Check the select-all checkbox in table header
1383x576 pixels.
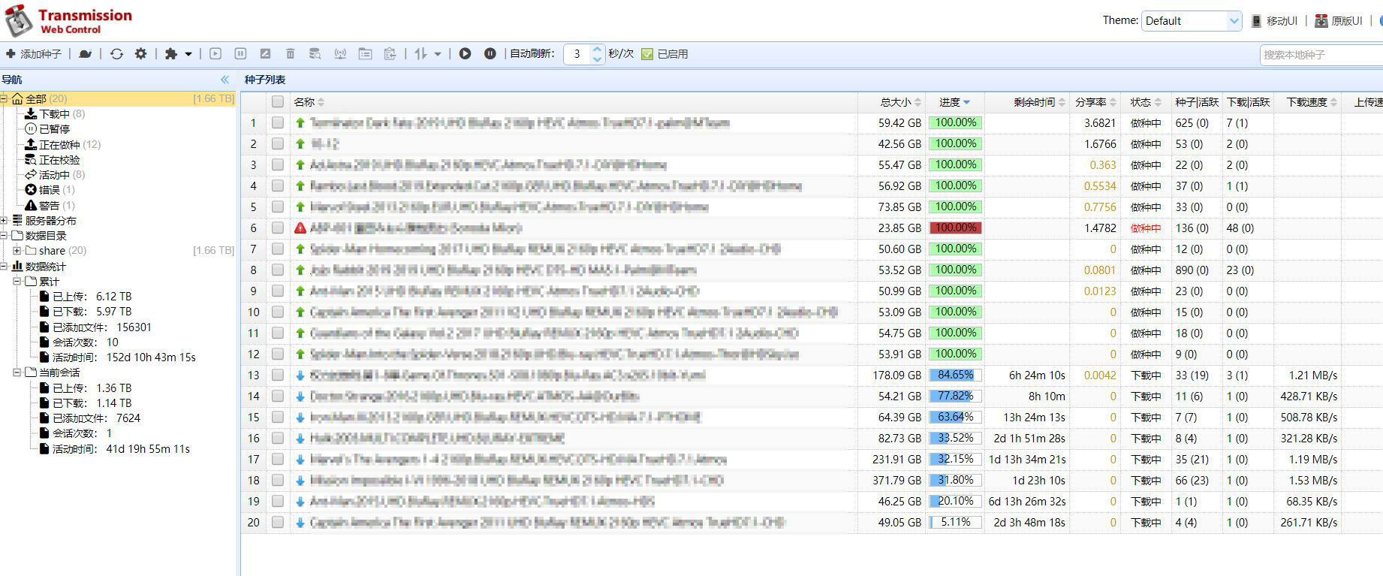pyautogui.click(x=278, y=102)
